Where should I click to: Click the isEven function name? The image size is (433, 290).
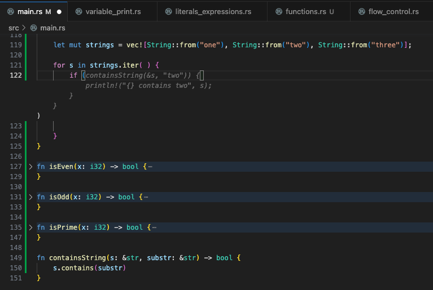pos(62,167)
